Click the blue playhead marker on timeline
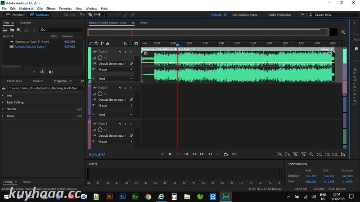 pos(177,45)
